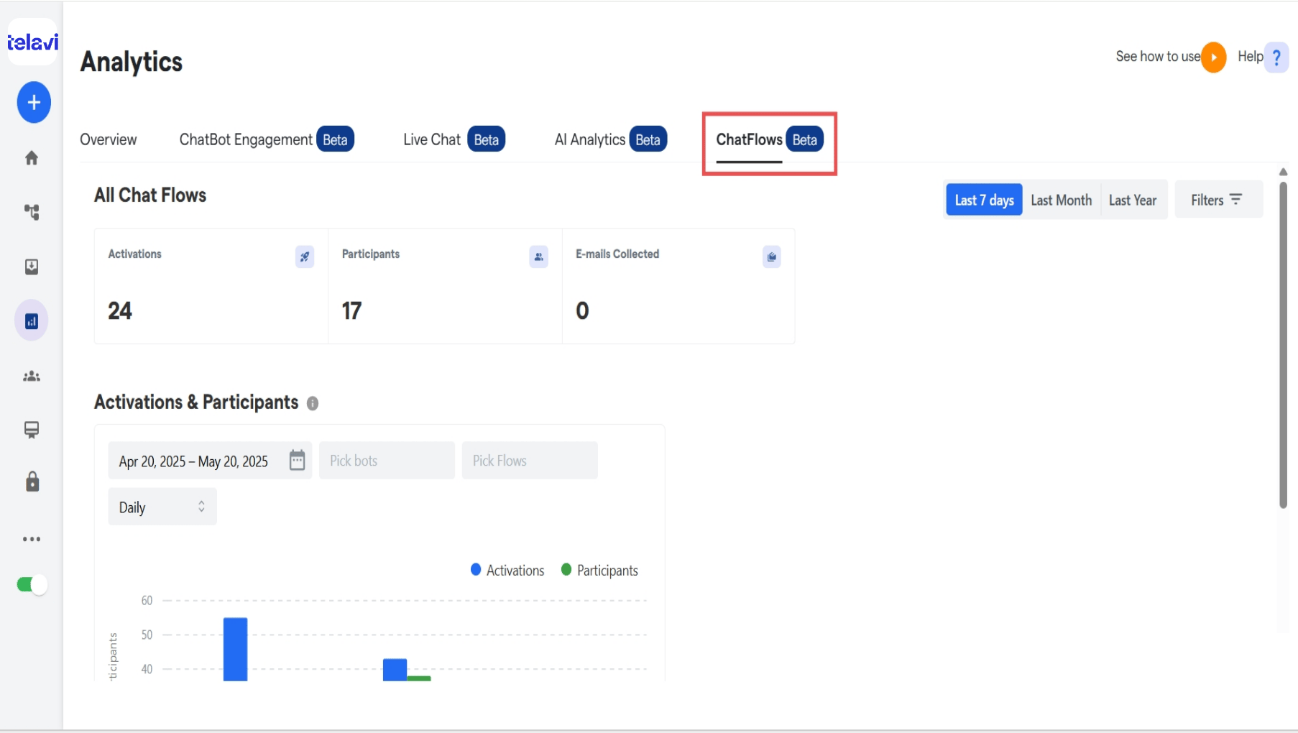
Task: Click the Activations rocket icon
Action: [305, 257]
